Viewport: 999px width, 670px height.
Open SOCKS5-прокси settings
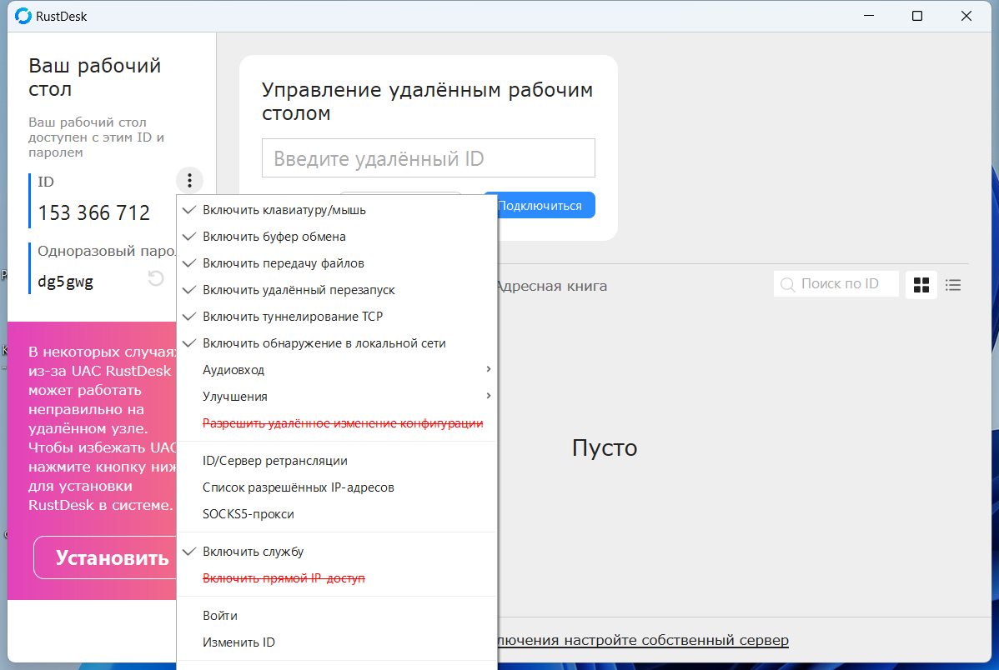tap(336, 514)
